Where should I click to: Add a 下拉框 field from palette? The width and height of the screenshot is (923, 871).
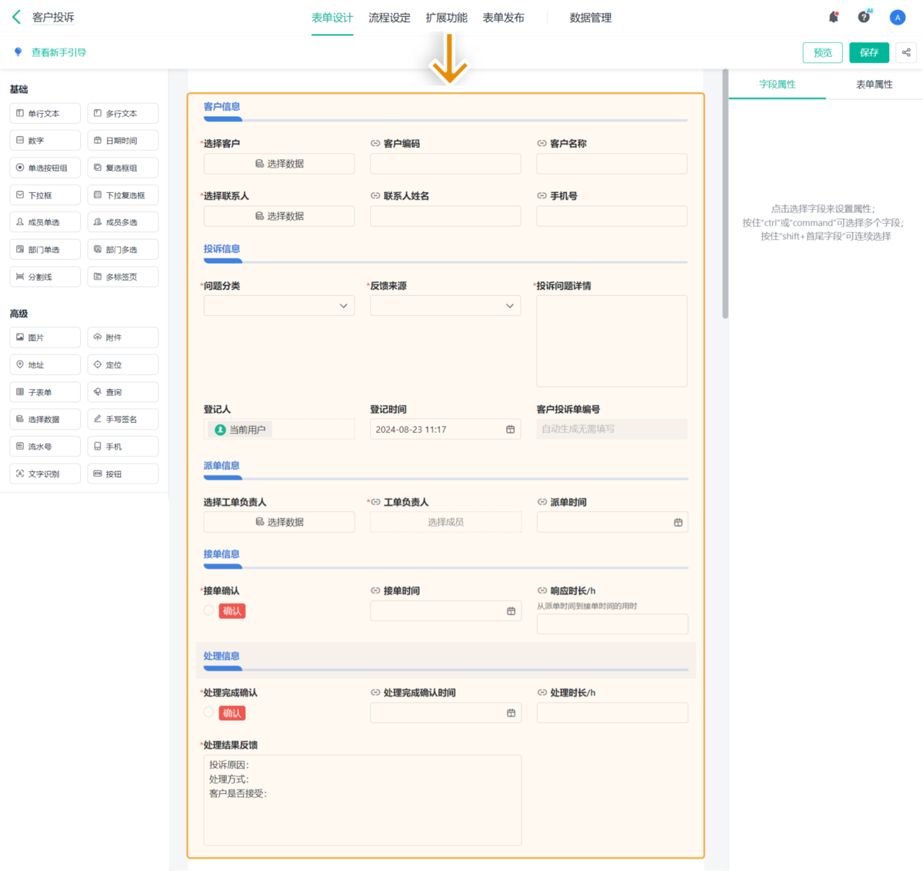pos(45,195)
